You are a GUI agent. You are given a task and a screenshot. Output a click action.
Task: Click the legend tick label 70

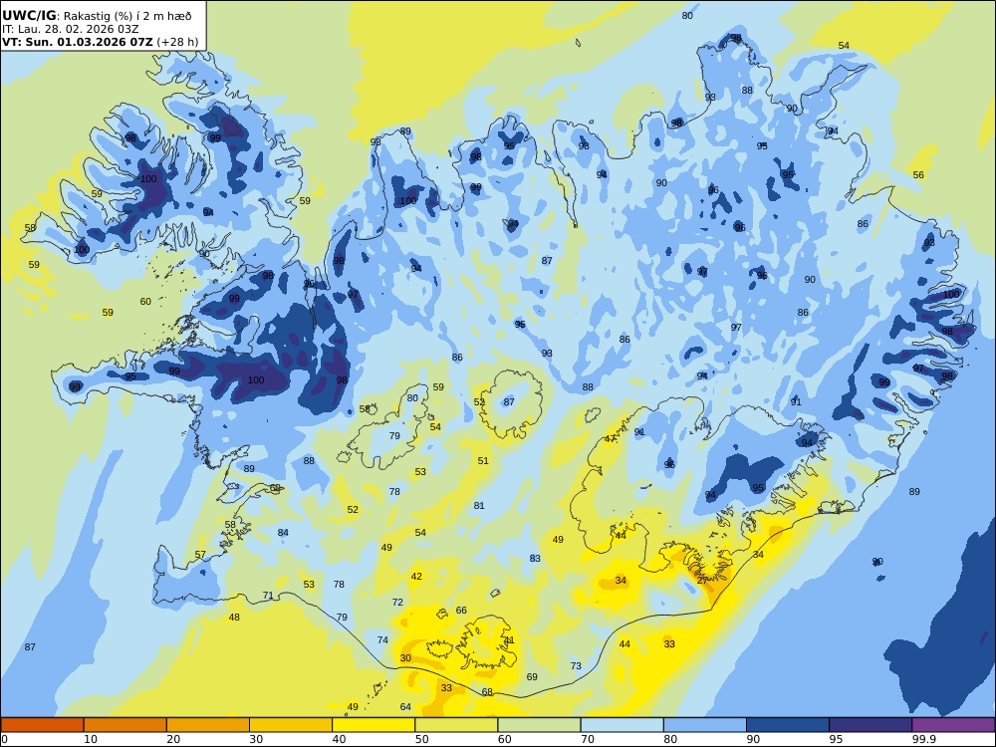(588, 739)
